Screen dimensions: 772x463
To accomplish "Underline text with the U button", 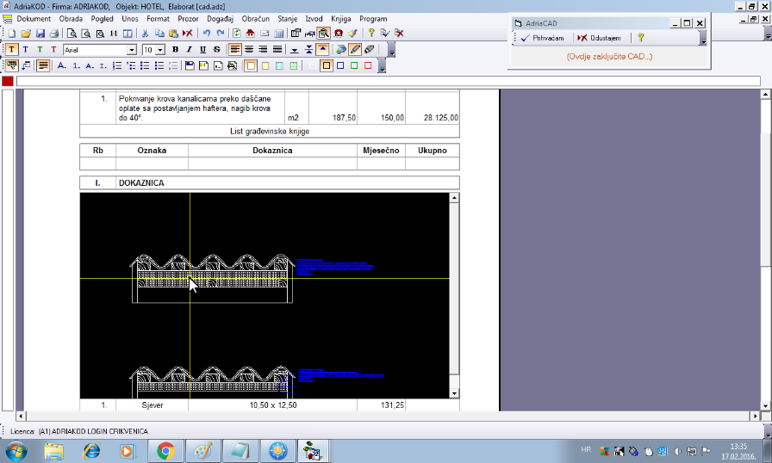I will click(x=202, y=50).
